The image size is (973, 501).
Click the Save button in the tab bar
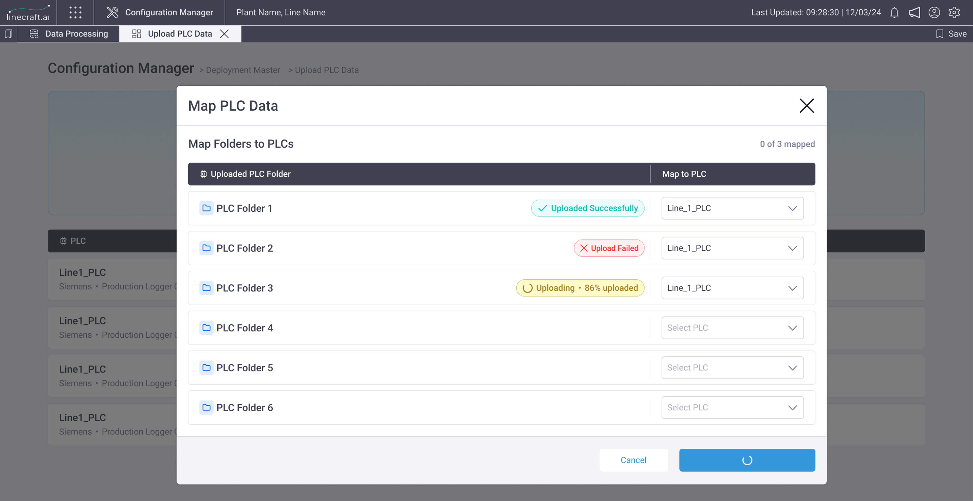(951, 34)
